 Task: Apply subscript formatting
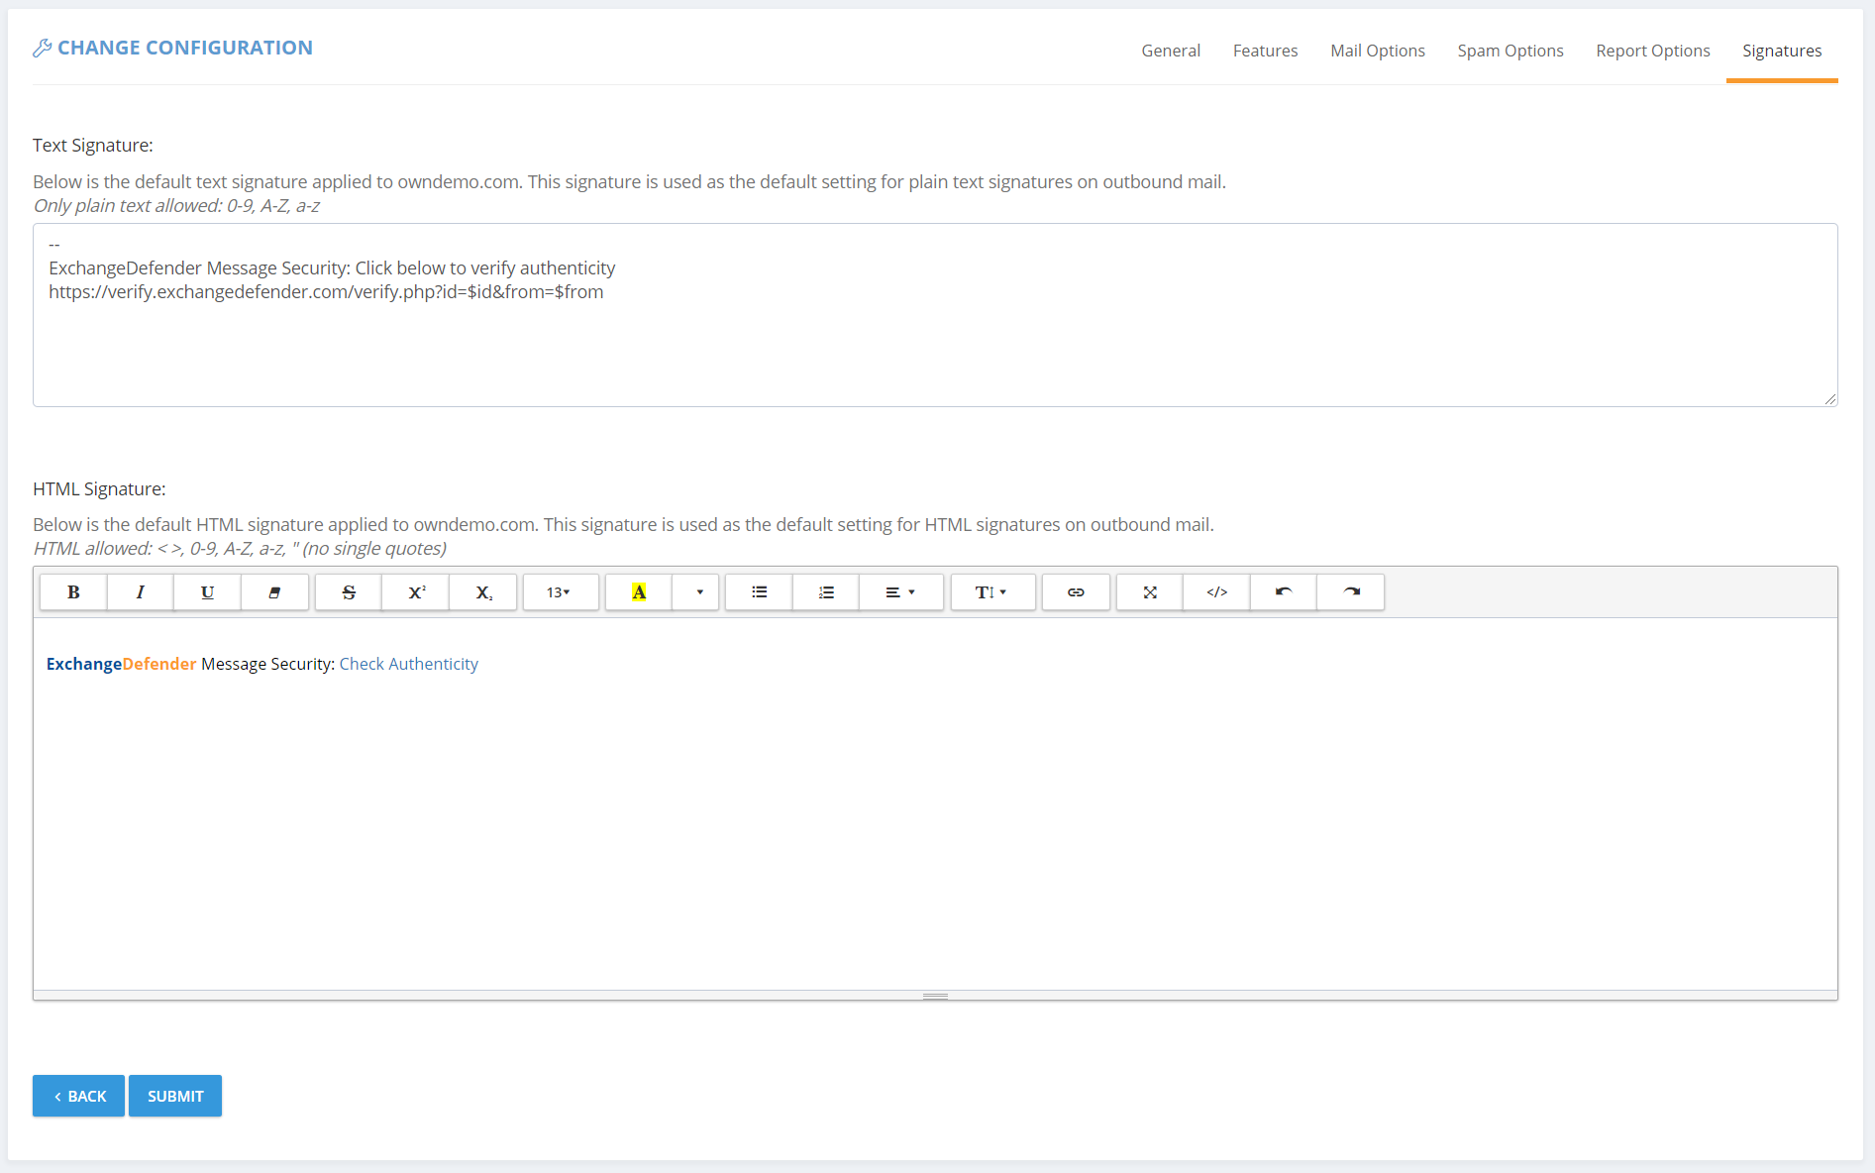click(x=483, y=592)
